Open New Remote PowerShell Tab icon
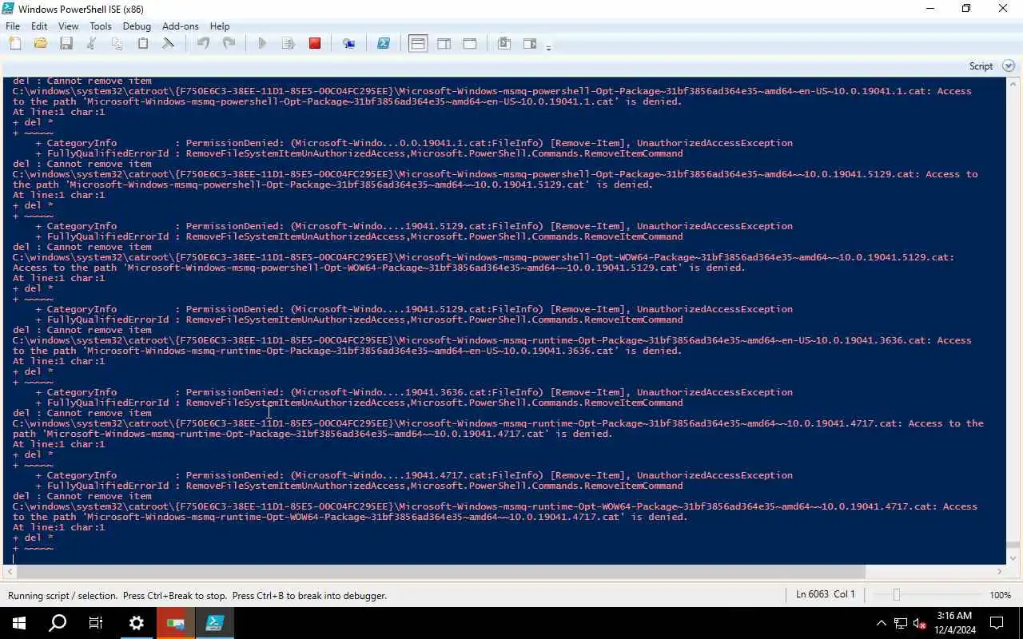 349,44
